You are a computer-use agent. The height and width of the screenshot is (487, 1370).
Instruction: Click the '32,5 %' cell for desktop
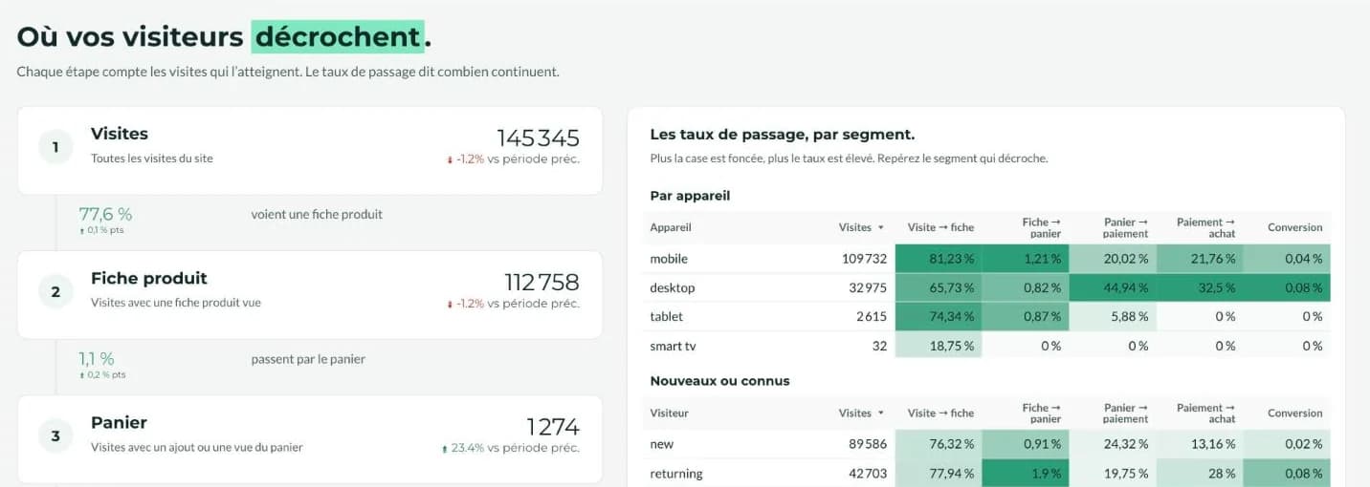(x=1200, y=287)
